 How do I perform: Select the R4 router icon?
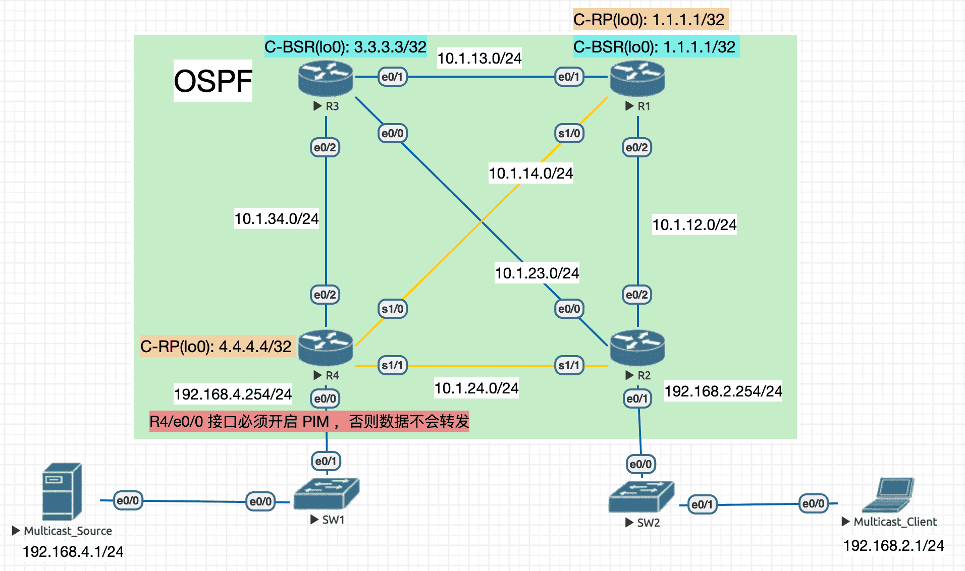[x=326, y=348]
